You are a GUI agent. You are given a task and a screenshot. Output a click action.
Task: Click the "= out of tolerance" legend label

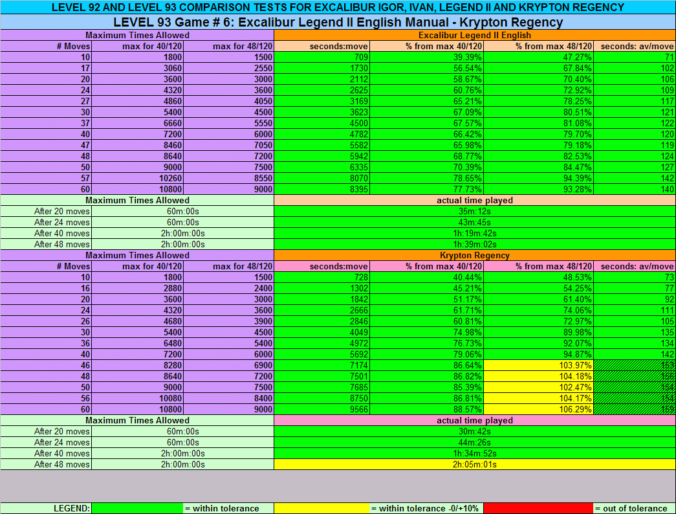tap(635, 508)
